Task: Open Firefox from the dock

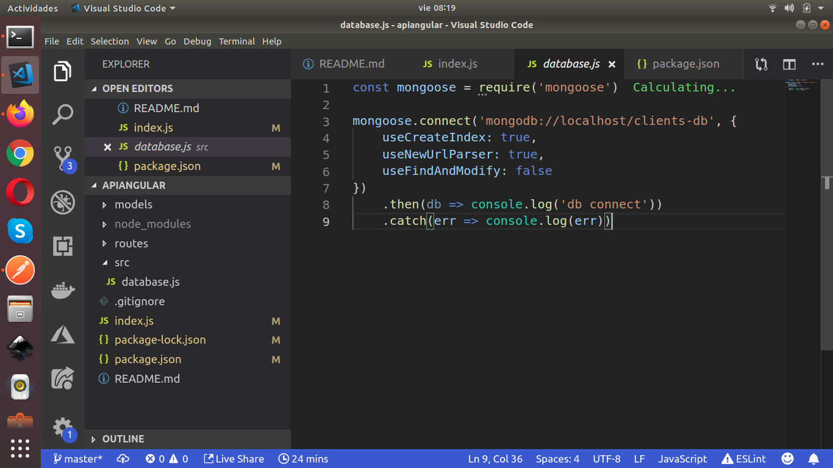Action: pos(20,114)
